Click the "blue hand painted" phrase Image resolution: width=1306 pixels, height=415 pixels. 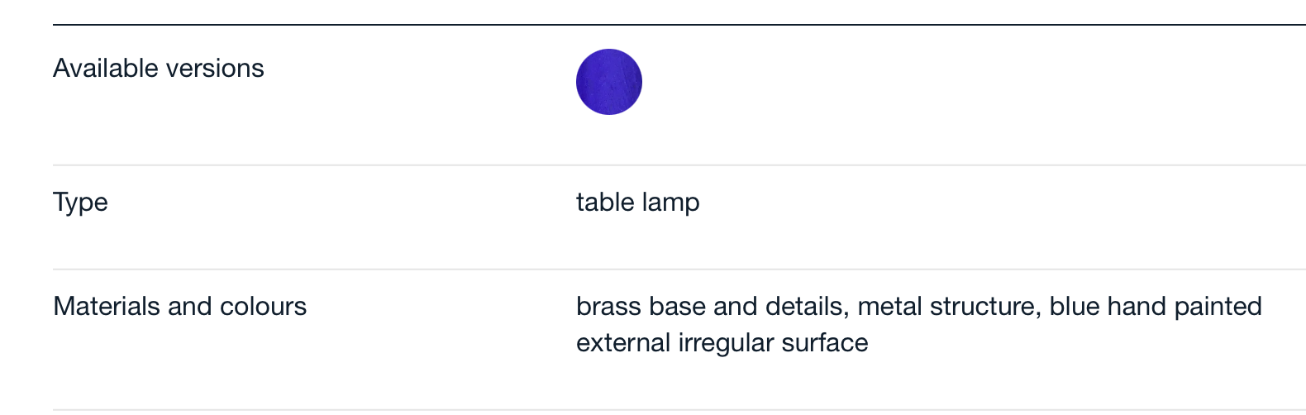coord(1156,307)
